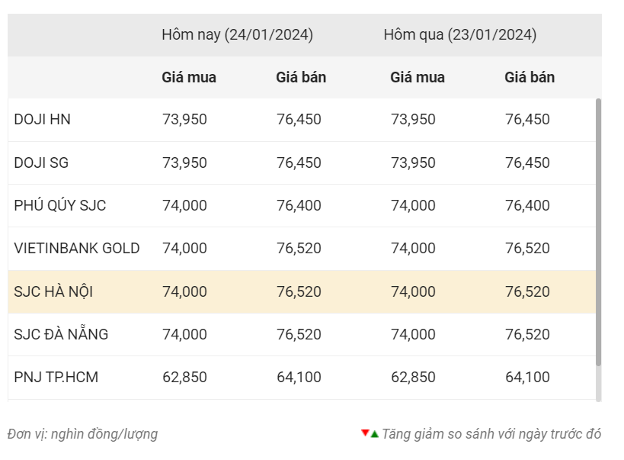Click PNJ TP.HCM today's sell price 64,100

click(299, 377)
